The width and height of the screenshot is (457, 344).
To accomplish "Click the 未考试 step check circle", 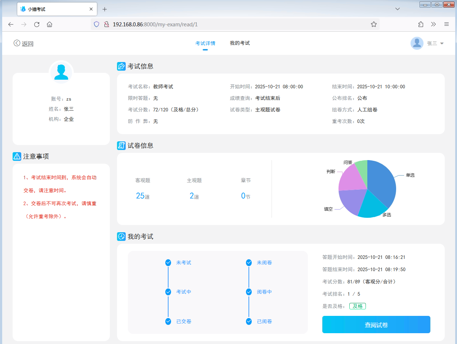I will pyautogui.click(x=168, y=263).
